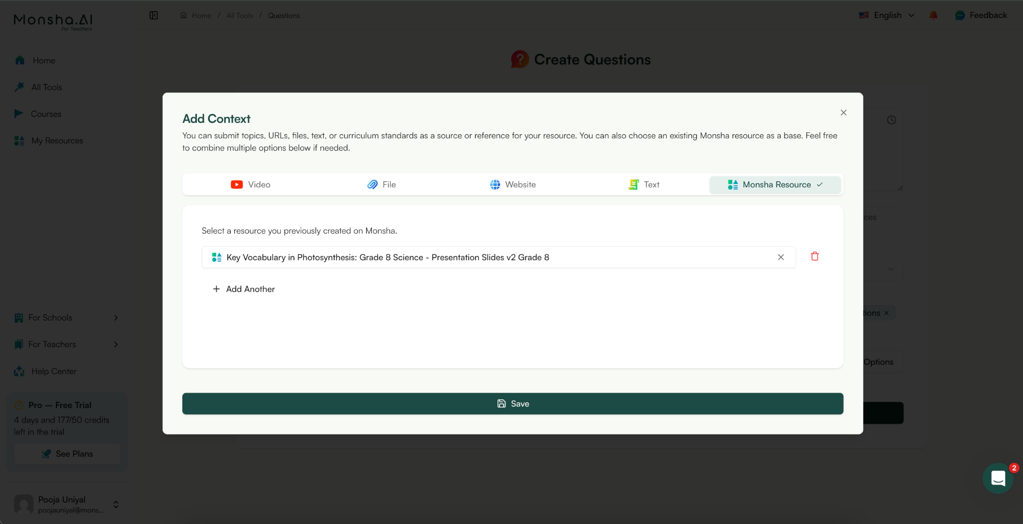Go to All Tools breadcrumb

240,15
